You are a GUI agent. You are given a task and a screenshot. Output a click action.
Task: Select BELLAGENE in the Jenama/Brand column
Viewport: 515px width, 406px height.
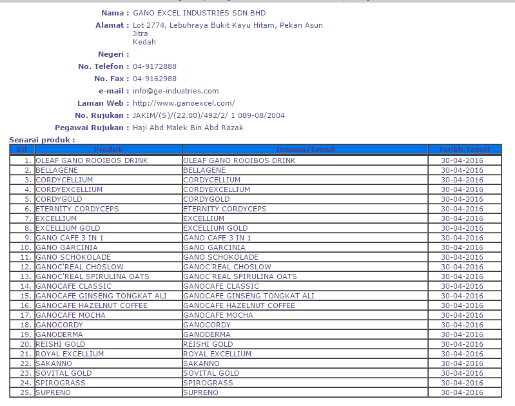pos(204,170)
